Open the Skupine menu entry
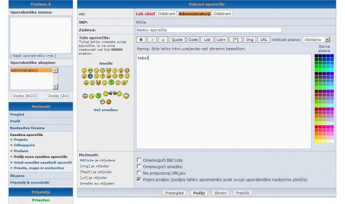Screen dimensions: 345x204 (x=17, y=176)
